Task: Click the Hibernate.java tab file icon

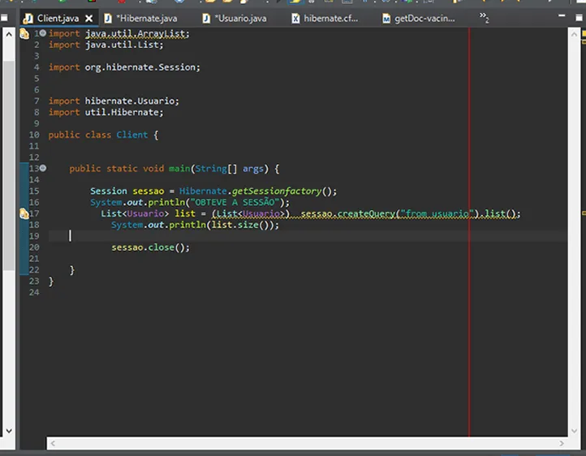Action: (x=108, y=18)
